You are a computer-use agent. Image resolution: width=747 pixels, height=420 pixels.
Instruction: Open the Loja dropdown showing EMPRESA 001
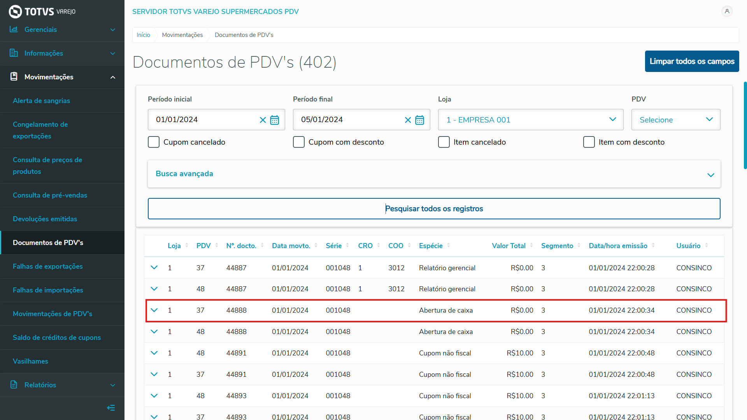(x=530, y=120)
